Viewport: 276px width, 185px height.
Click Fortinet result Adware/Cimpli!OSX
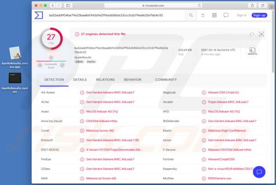(x=221, y=159)
